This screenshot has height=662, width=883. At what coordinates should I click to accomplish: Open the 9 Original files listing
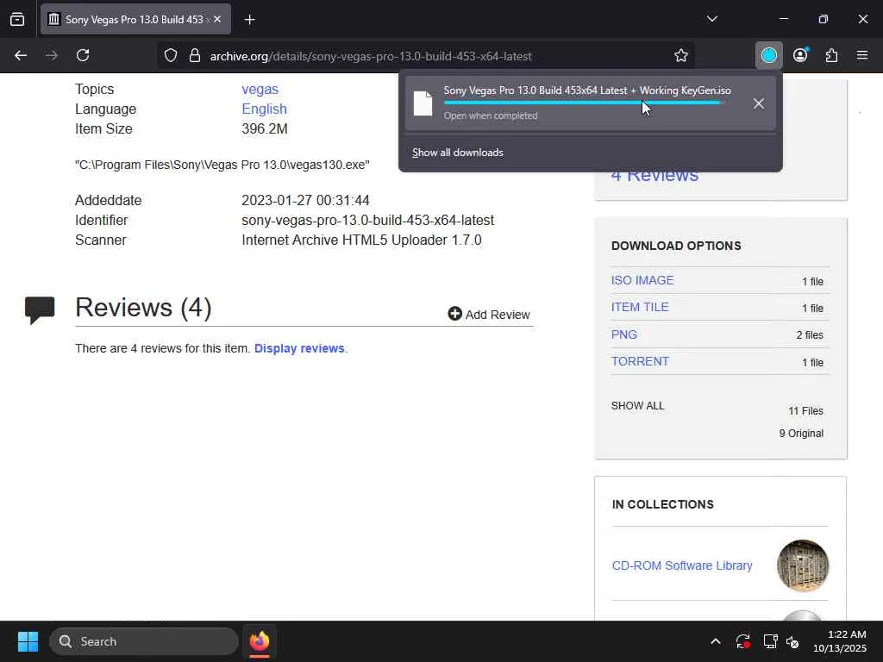point(801,434)
